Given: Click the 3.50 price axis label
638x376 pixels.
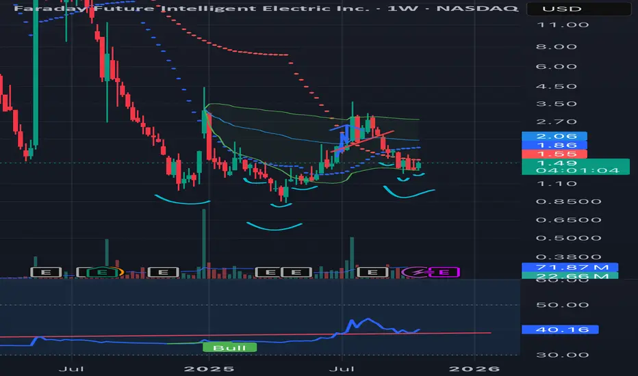Looking at the screenshot, I should click(557, 104).
